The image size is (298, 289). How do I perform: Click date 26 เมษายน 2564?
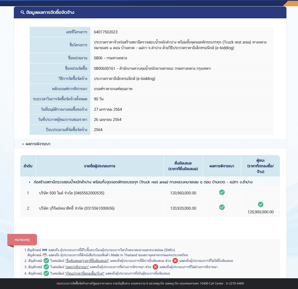click(108, 119)
